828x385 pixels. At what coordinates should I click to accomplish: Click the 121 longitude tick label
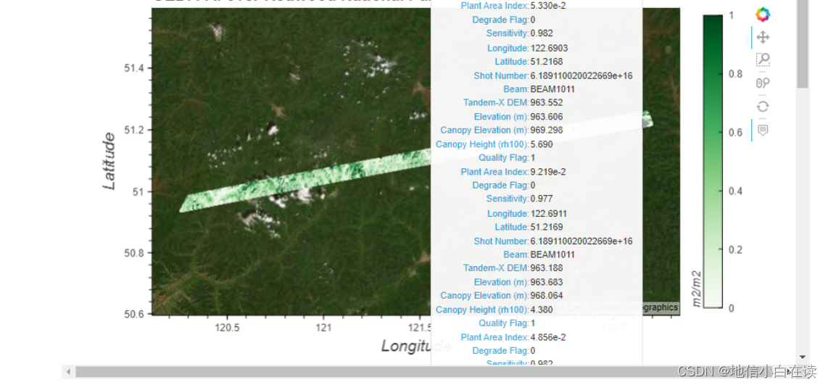coord(323,328)
